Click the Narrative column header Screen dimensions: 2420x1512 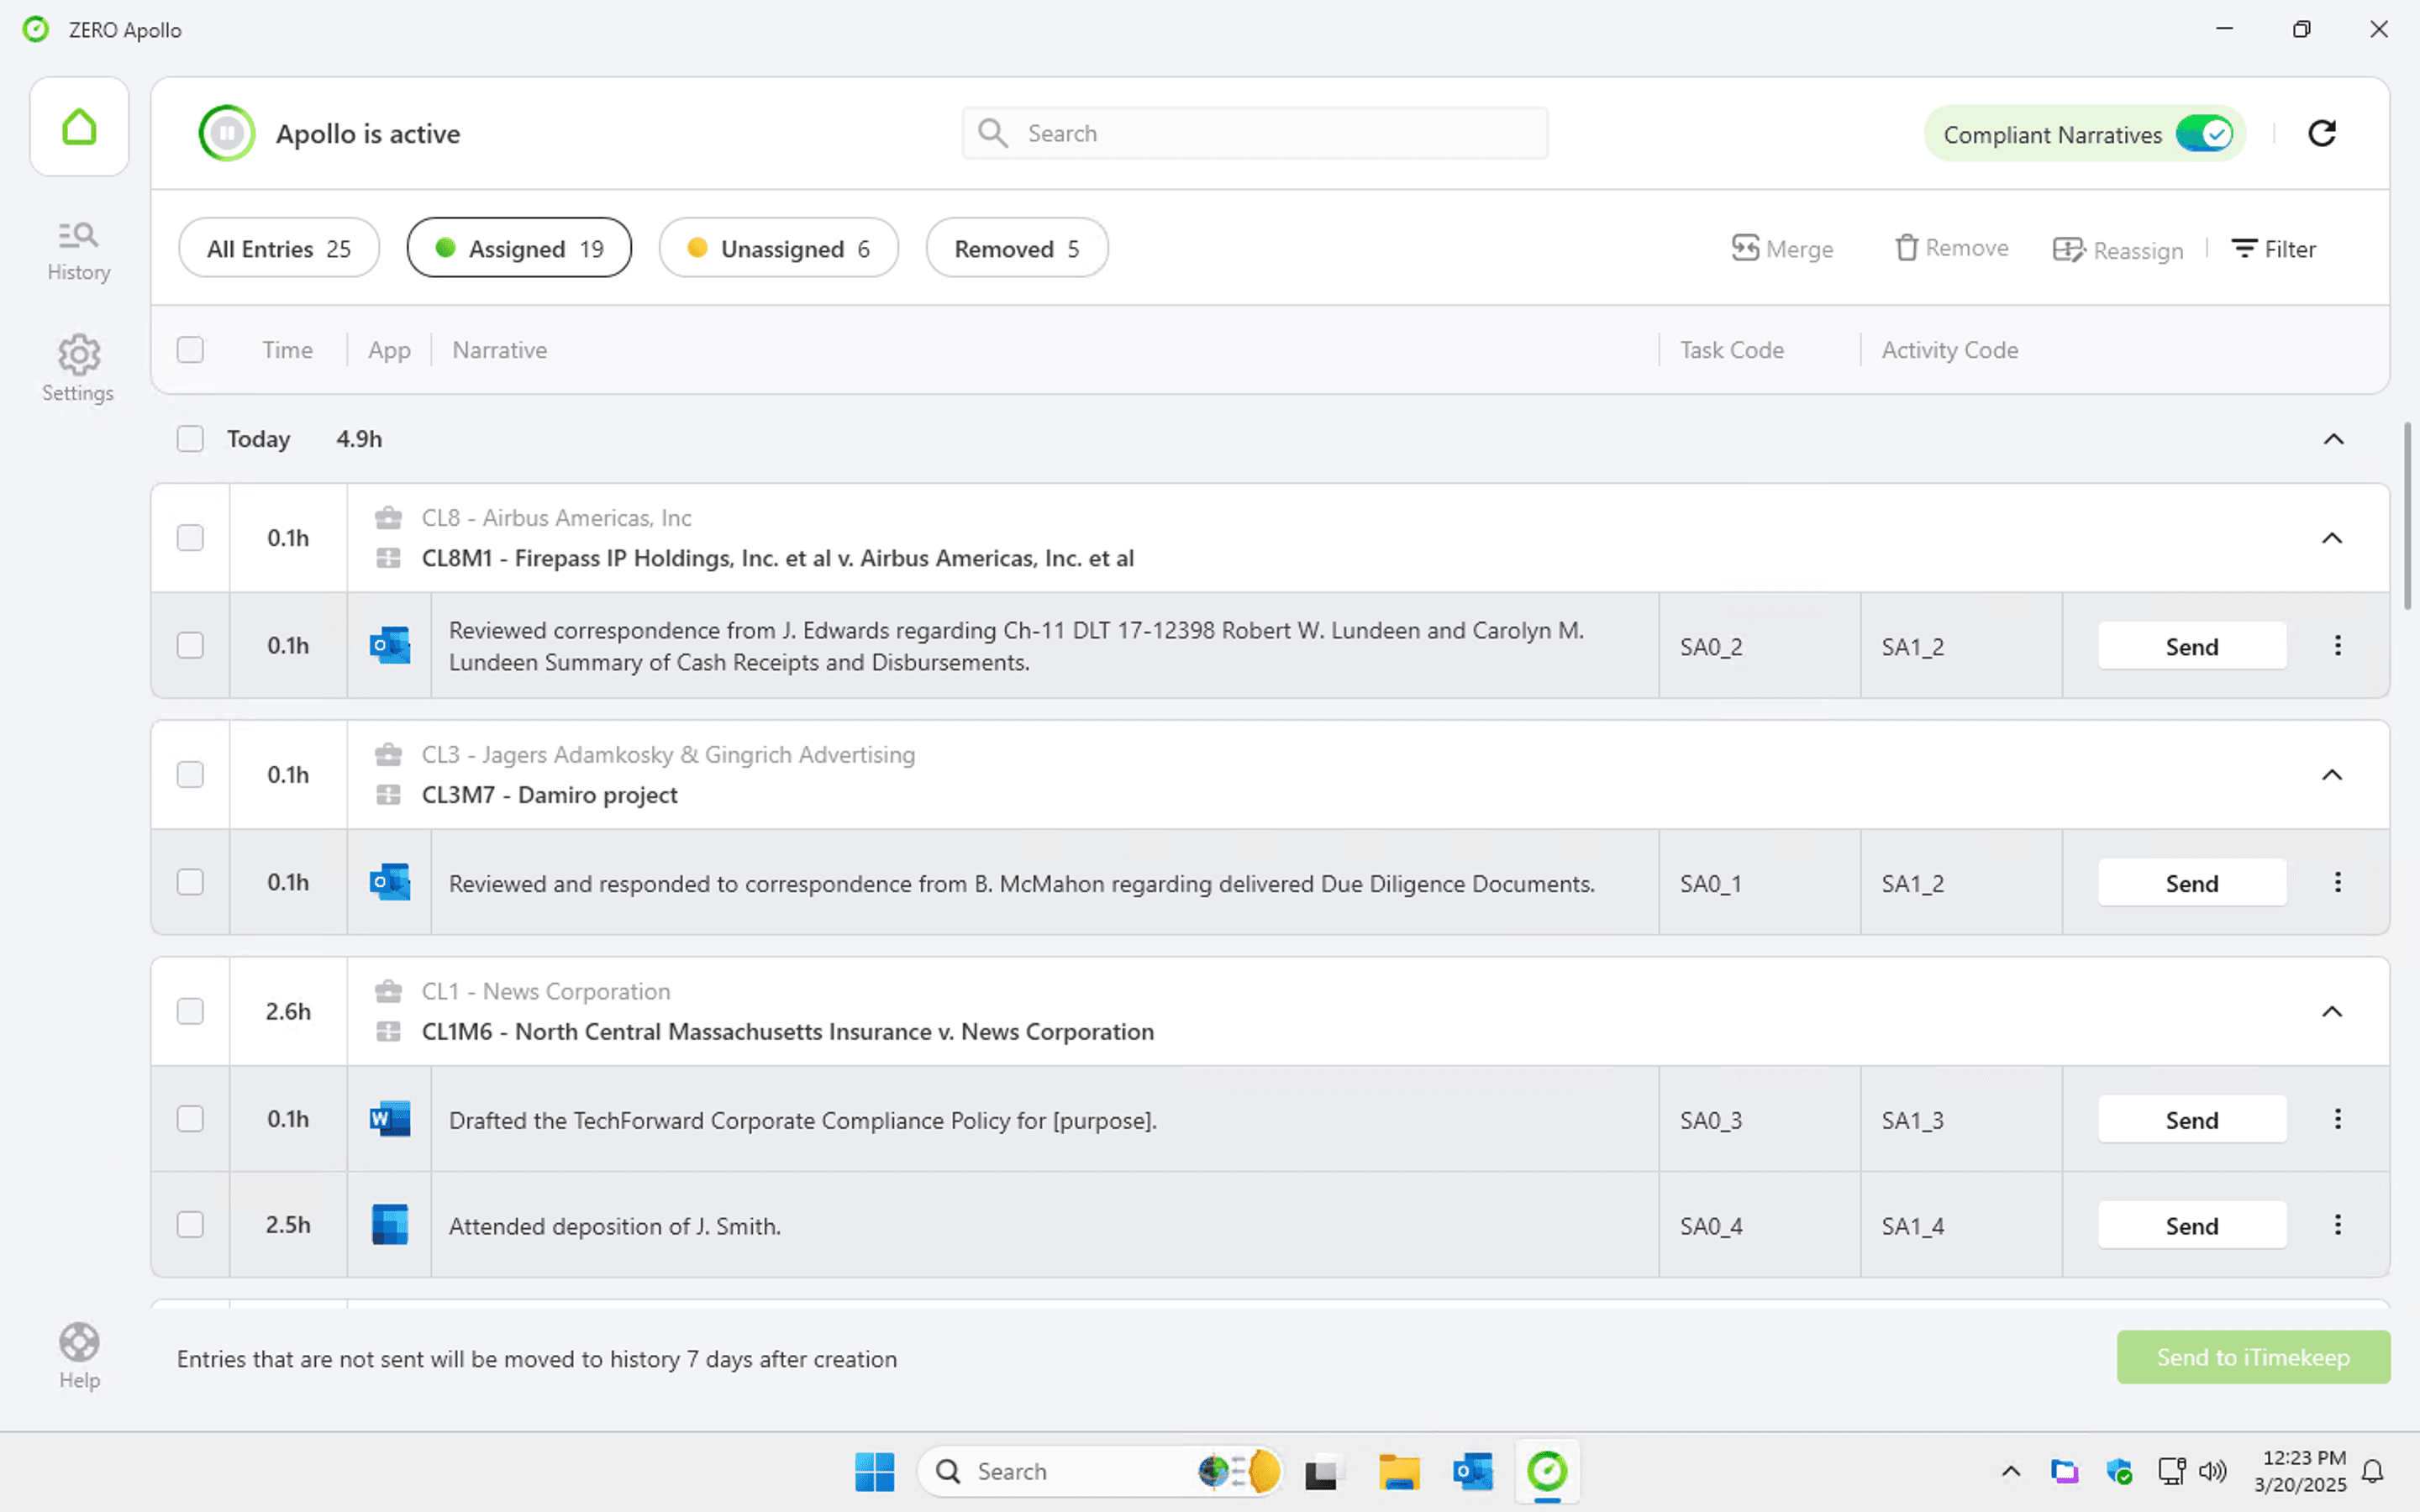pos(499,350)
